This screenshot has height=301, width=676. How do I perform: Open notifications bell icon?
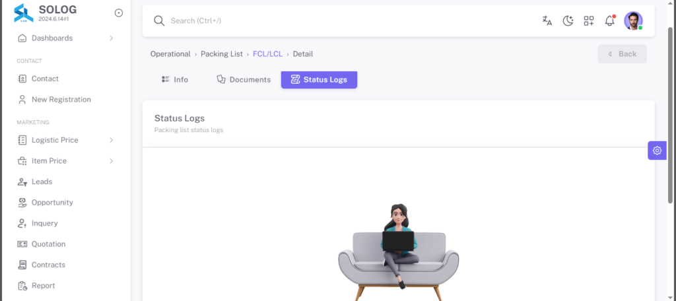pyautogui.click(x=609, y=20)
